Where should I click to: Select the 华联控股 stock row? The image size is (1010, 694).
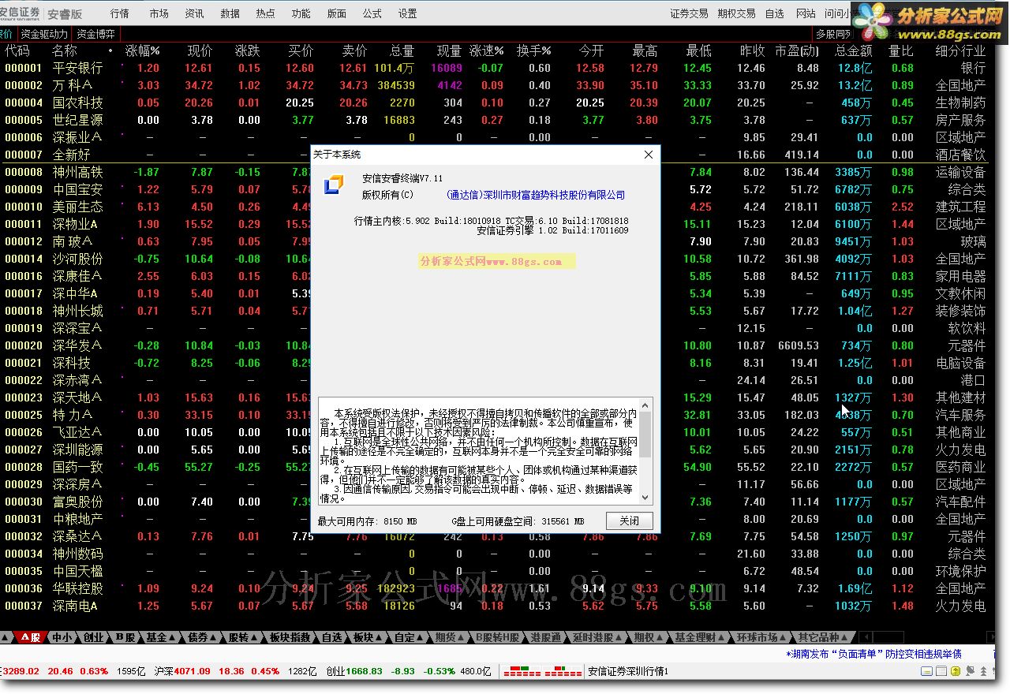tap(496, 588)
